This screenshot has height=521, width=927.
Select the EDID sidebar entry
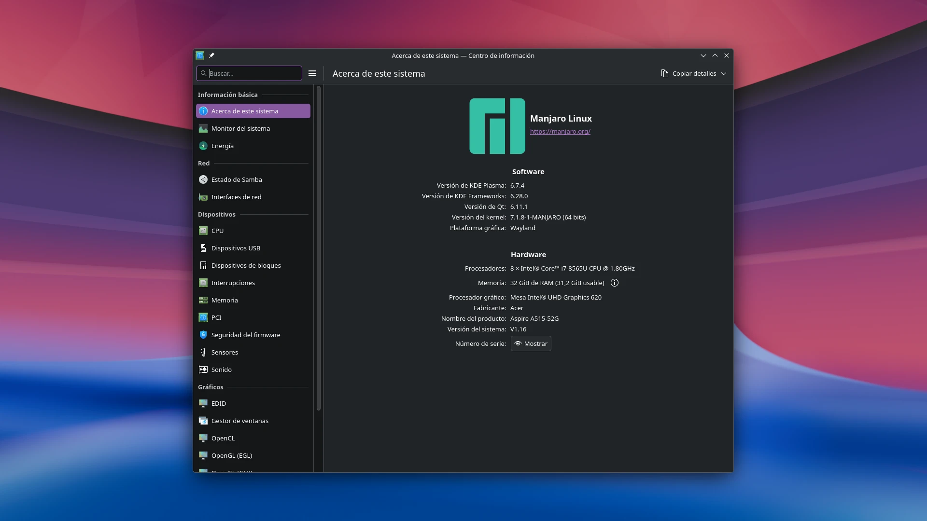[x=253, y=403]
